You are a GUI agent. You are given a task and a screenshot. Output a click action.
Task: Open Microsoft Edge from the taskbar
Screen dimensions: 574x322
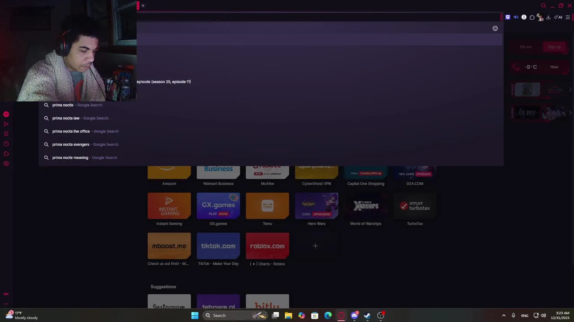(328, 315)
